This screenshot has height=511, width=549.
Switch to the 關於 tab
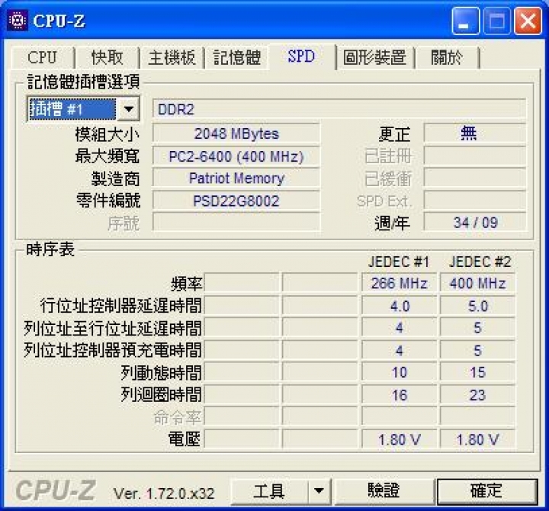[x=447, y=57]
